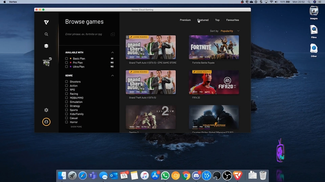Click the game search input field
Image resolution: width=325 pixels, height=182 pixels.
pos(86,34)
